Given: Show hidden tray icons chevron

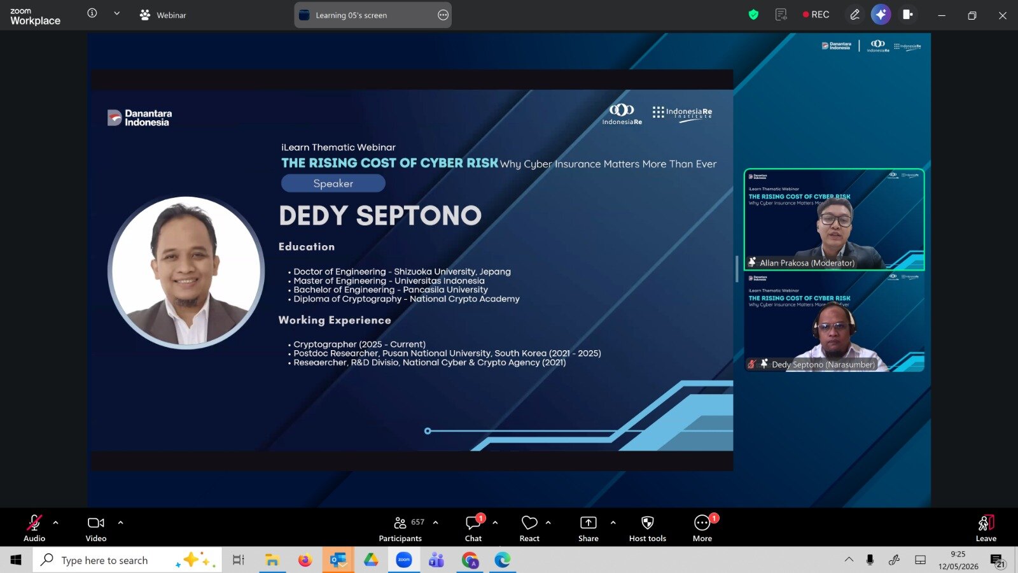Looking at the screenshot, I should tap(849, 560).
